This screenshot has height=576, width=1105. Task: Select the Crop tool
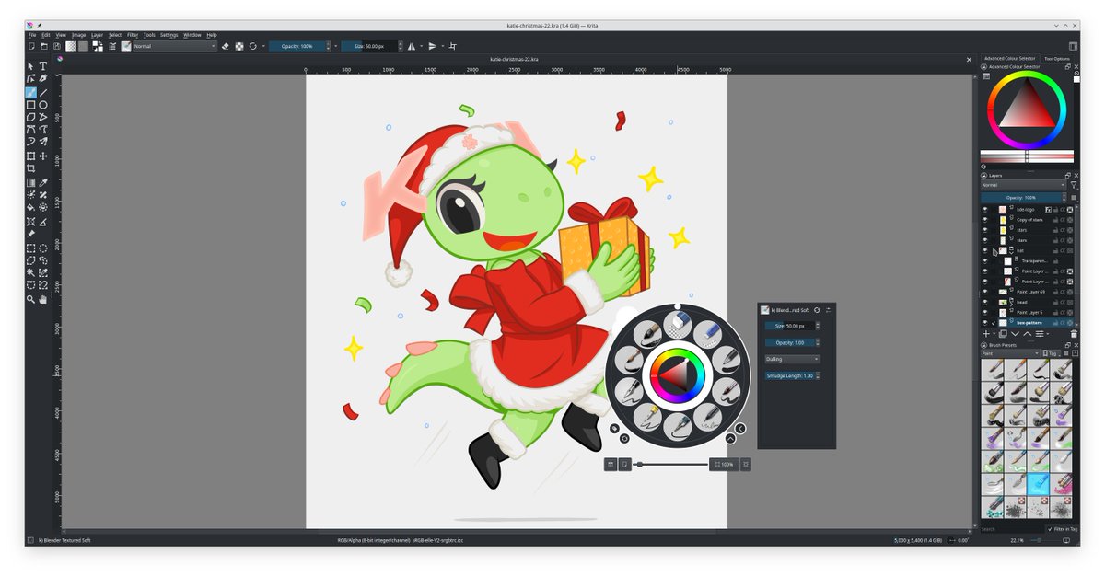[30, 168]
